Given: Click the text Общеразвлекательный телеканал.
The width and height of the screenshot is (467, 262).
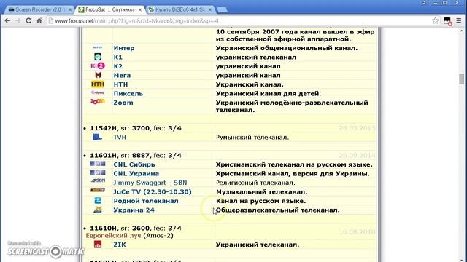Looking at the screenshot, I should pos(277,210).
